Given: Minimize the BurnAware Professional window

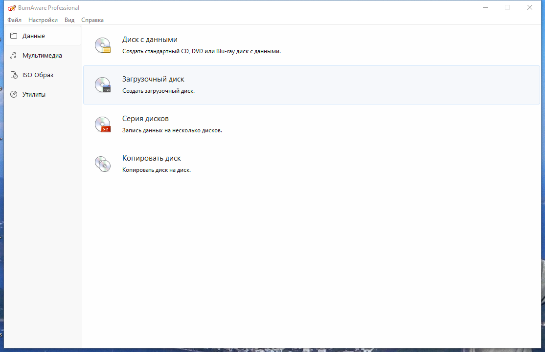Looking at the screenshot, I should tap(485, 8).
